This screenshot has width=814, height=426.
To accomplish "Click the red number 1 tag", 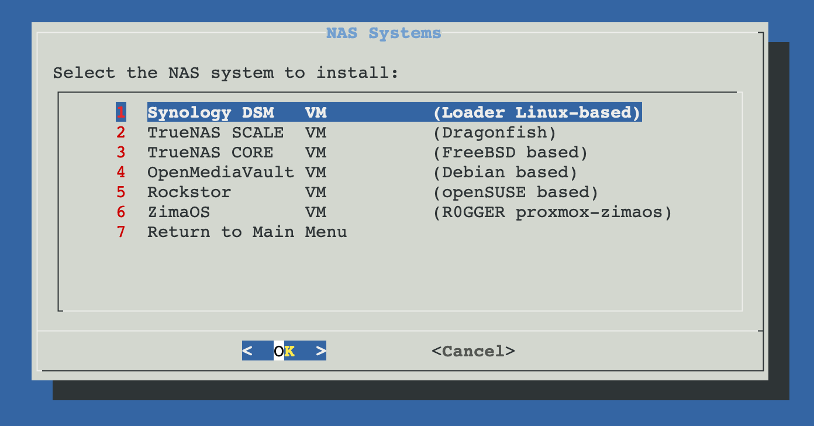I will tap(121, 112).
